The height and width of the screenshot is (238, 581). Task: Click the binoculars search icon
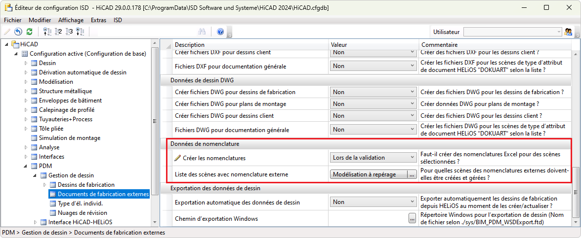coord(202,32)
